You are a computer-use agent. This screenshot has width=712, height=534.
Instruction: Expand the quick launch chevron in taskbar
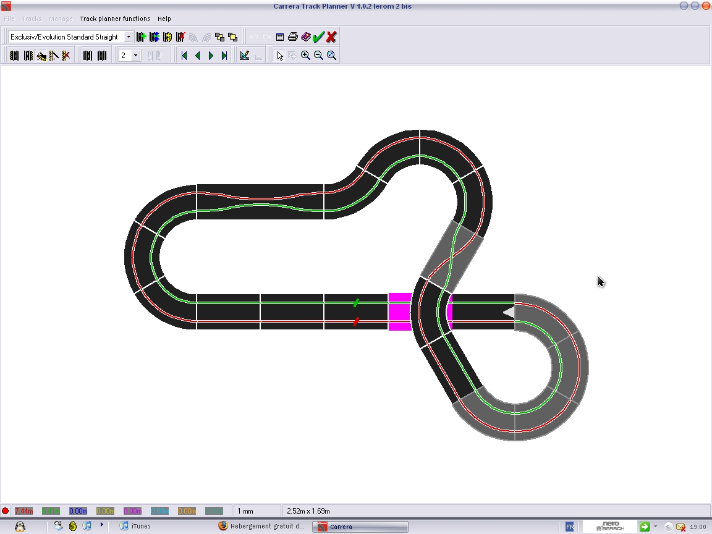pyautogui.click(x=102, y=525)
